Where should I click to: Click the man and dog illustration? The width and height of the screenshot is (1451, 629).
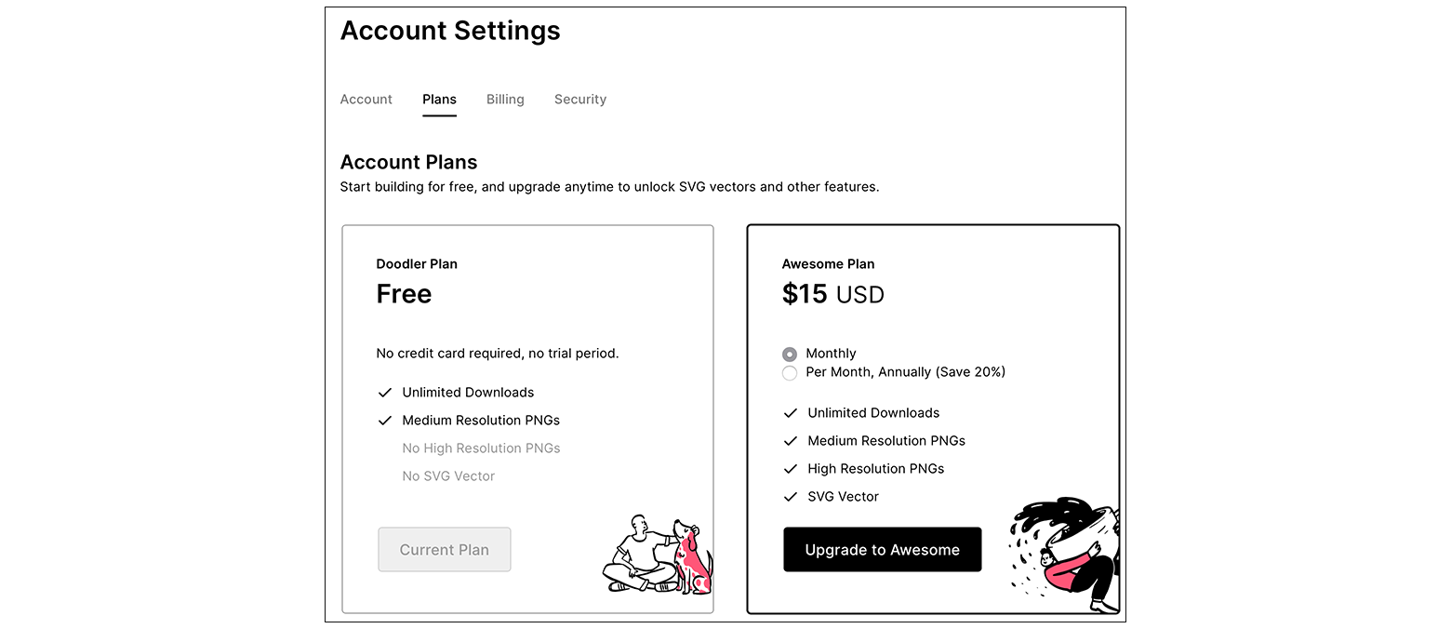(x=658, y=554)
